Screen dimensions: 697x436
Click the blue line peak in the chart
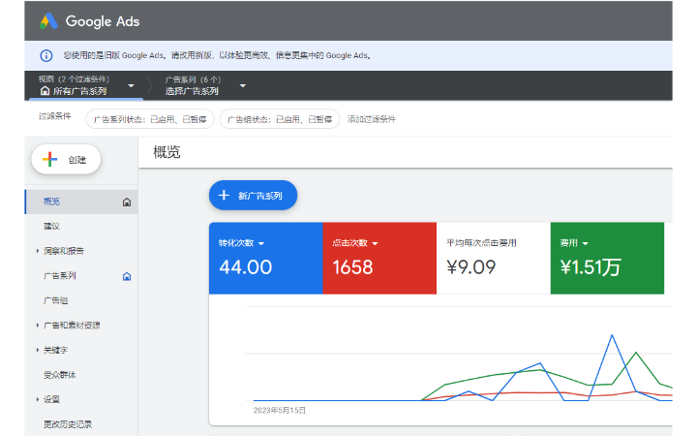pos(612,335)
